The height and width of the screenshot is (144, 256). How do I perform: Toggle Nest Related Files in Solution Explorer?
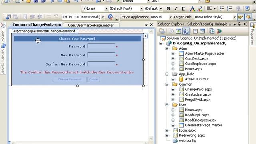click(186, 31)
